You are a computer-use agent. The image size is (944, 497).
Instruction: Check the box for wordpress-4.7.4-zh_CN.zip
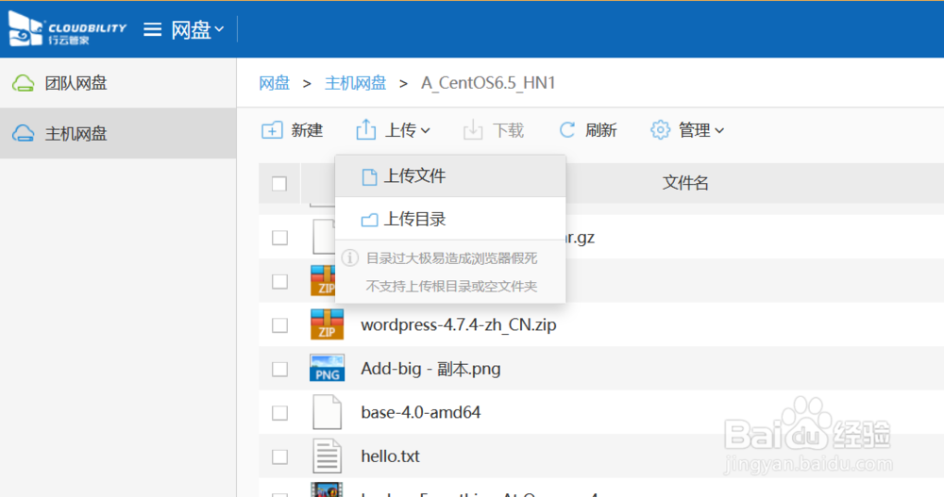[279, 325]
